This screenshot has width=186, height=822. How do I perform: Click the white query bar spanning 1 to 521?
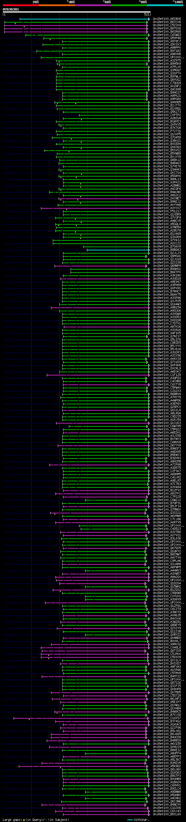77,12
